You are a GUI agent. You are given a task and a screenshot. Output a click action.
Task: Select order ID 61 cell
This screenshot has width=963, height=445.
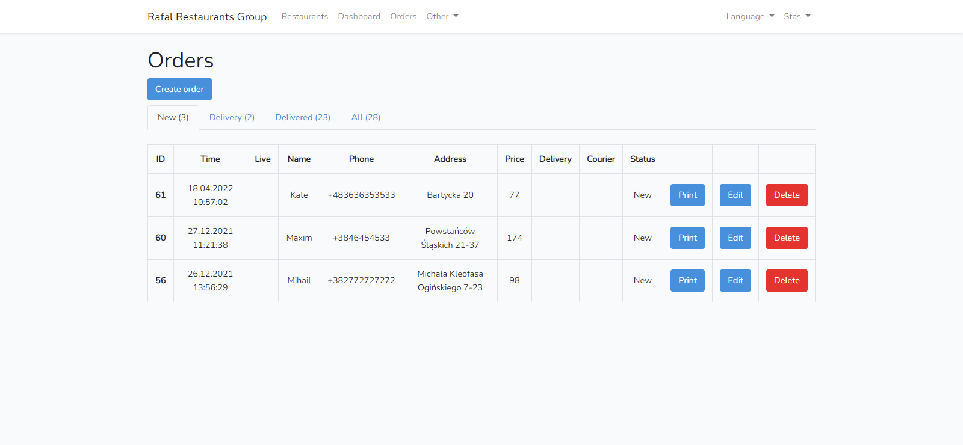[x=161, y=195]
